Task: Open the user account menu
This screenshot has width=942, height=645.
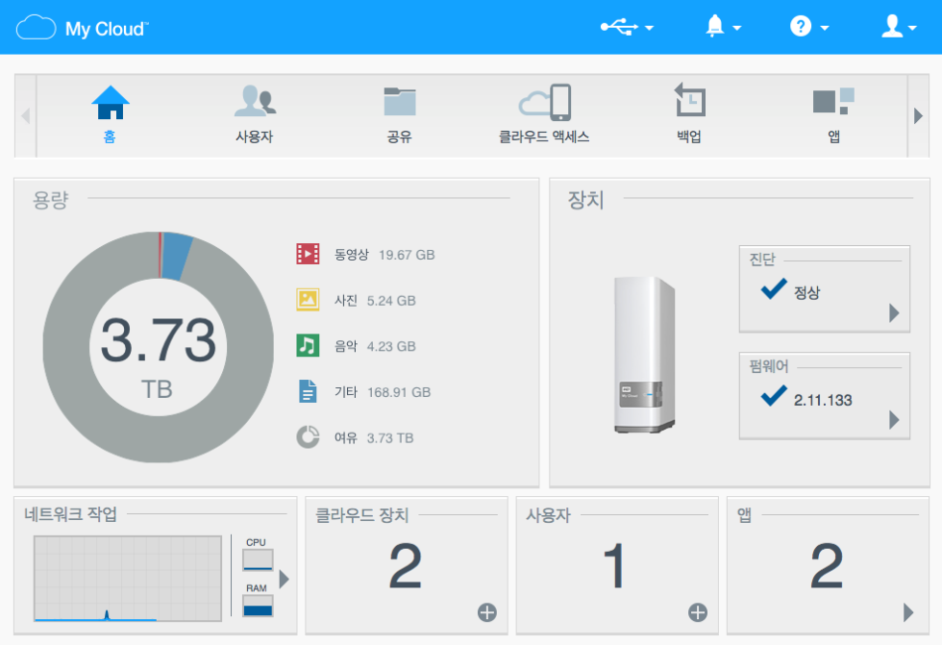Action: 899,27
